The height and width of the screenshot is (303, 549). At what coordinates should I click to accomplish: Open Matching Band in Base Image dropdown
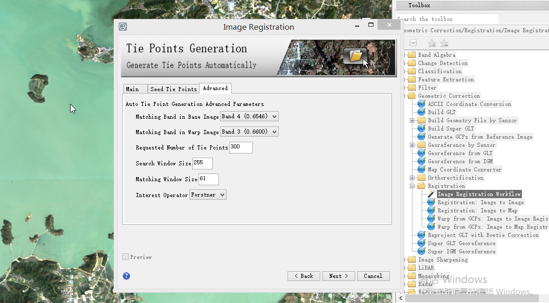coord(249,117)
